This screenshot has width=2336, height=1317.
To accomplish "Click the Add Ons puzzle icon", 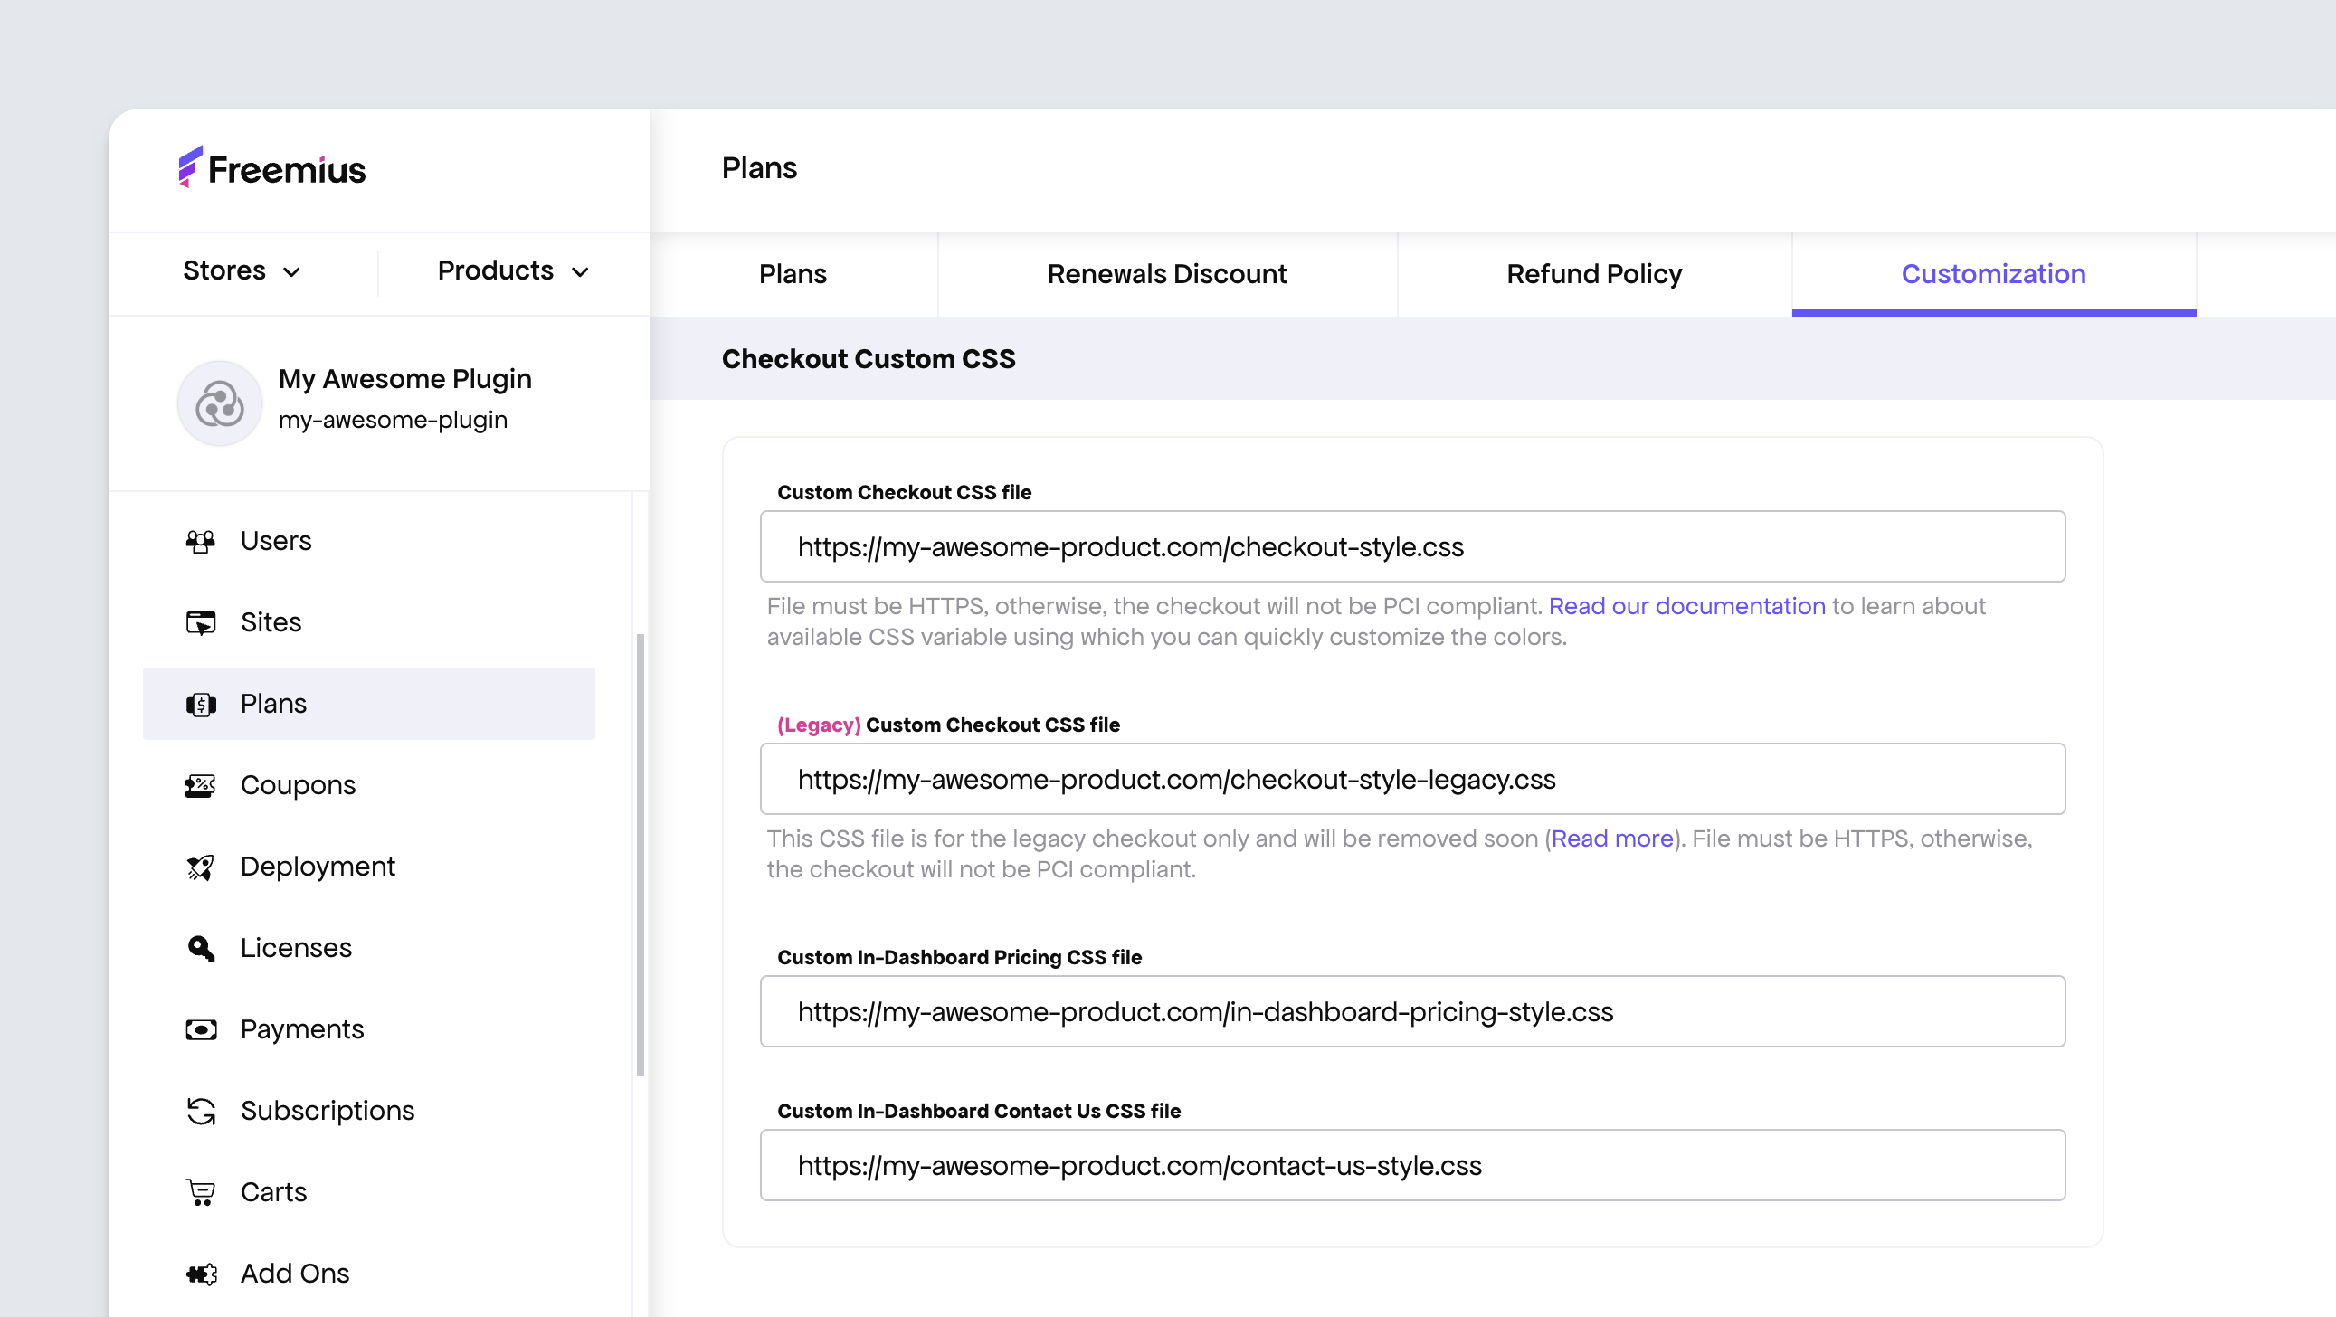I will click(x=201, y=1274).
